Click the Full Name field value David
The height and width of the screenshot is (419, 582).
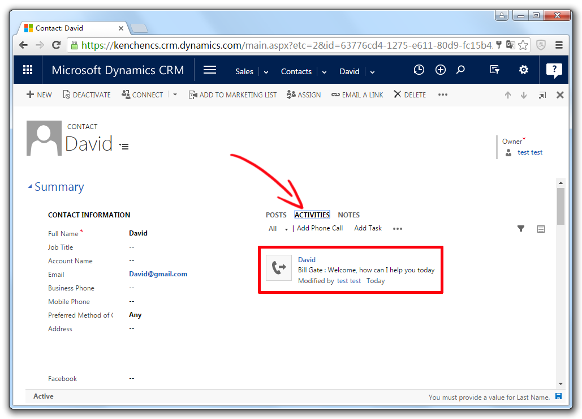tap(138, 233)
